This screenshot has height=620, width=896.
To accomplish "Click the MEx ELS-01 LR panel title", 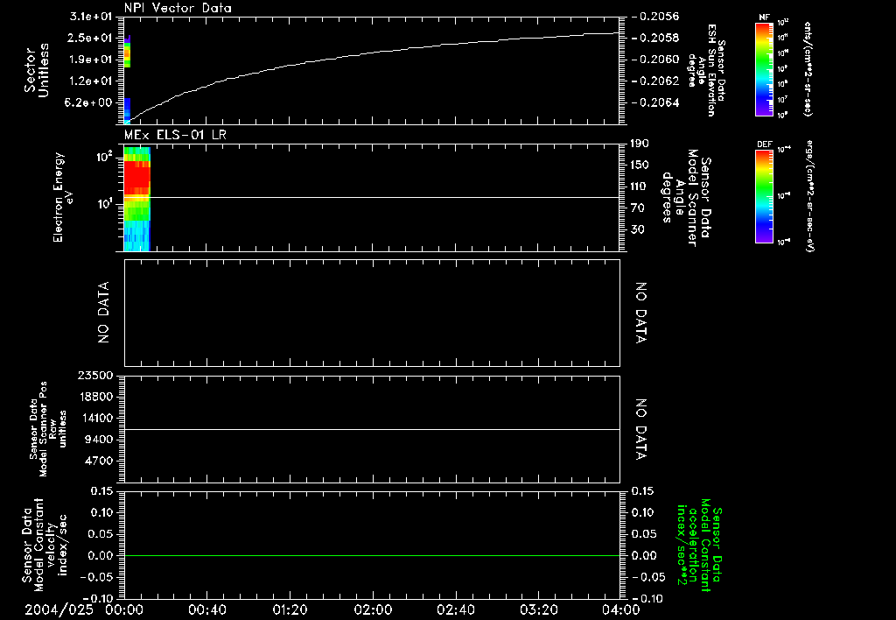I will pyautogui.click(x=175, y=135).
